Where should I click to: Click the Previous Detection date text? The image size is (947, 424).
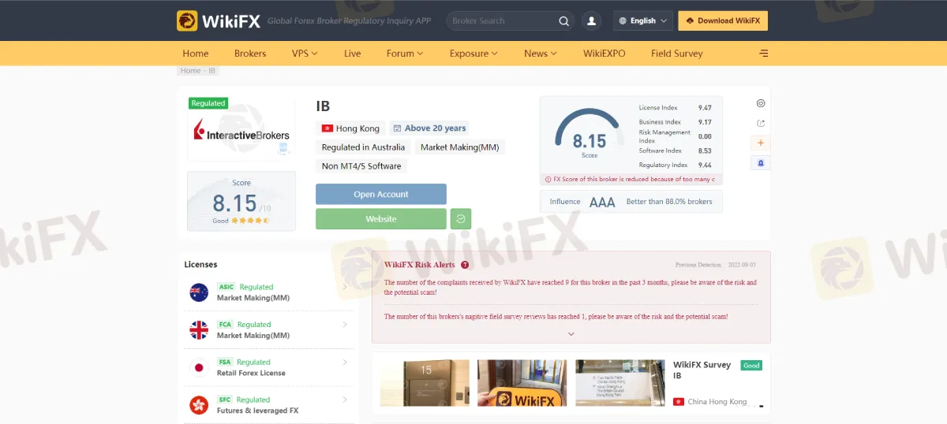[x=716, y=265]
